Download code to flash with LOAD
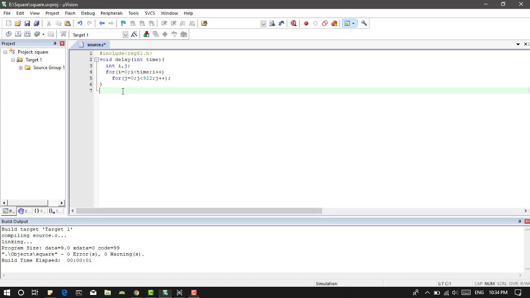This screenshot has width=530, height=298. tap(63, 34)
